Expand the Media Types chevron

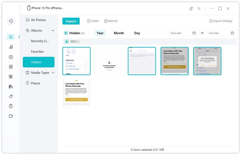tap(53, 73)
